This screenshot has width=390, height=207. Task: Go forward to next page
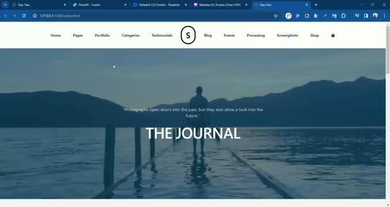(x=14, y=16)
